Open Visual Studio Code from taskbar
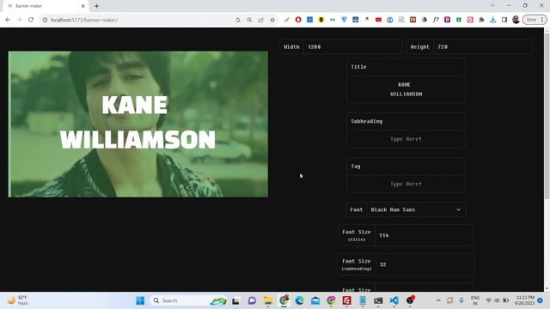 (x=394, y=300)
